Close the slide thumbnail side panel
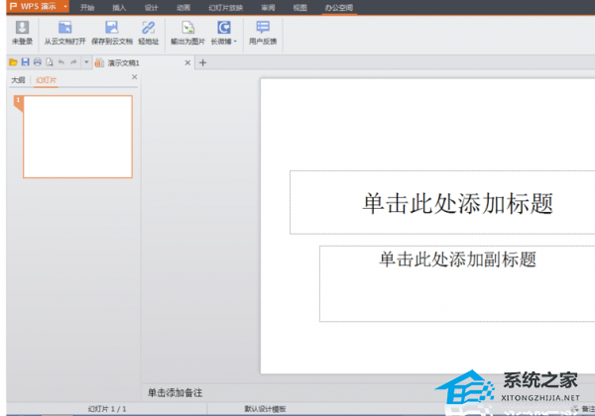The image size is (595, 416). pyautogui.click(x=134, y=78)
